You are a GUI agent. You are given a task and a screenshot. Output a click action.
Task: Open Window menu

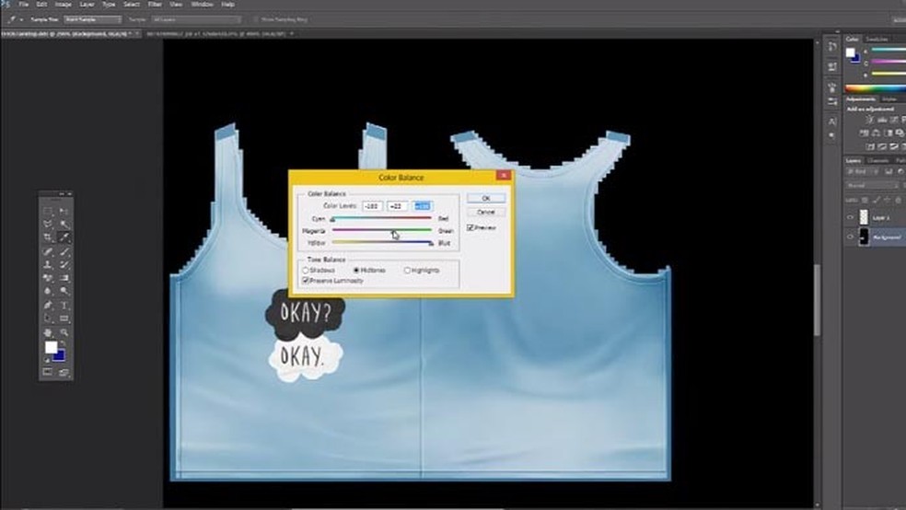[203, 4]
